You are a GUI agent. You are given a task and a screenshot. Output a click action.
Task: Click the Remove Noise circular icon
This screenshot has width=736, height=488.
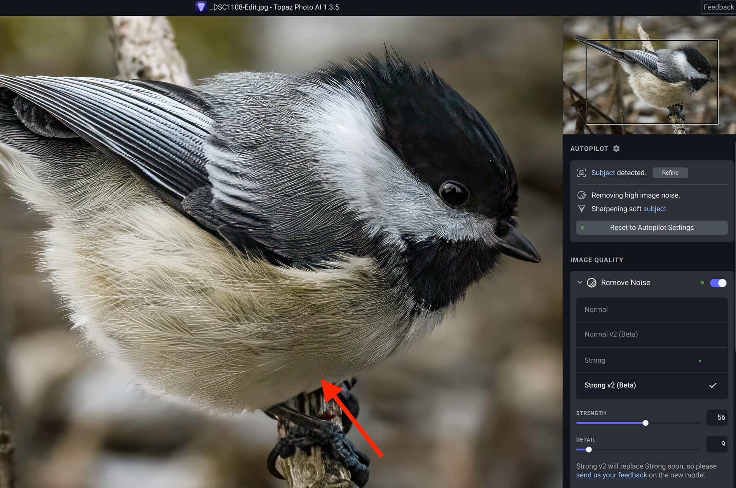591,283
